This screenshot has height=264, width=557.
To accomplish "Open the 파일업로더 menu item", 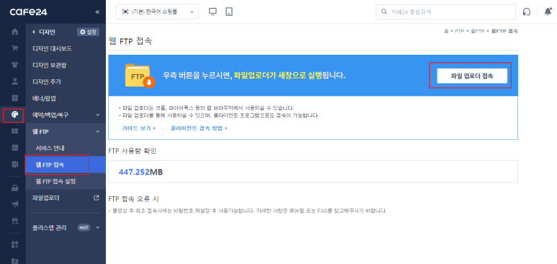I will click(x=46, y=198).
